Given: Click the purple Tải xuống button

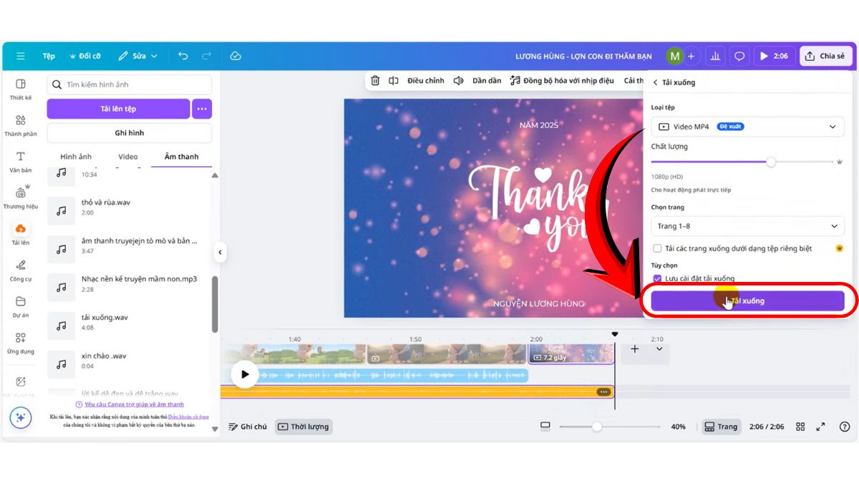Looking at the screenshot, I should click(747, 301).
